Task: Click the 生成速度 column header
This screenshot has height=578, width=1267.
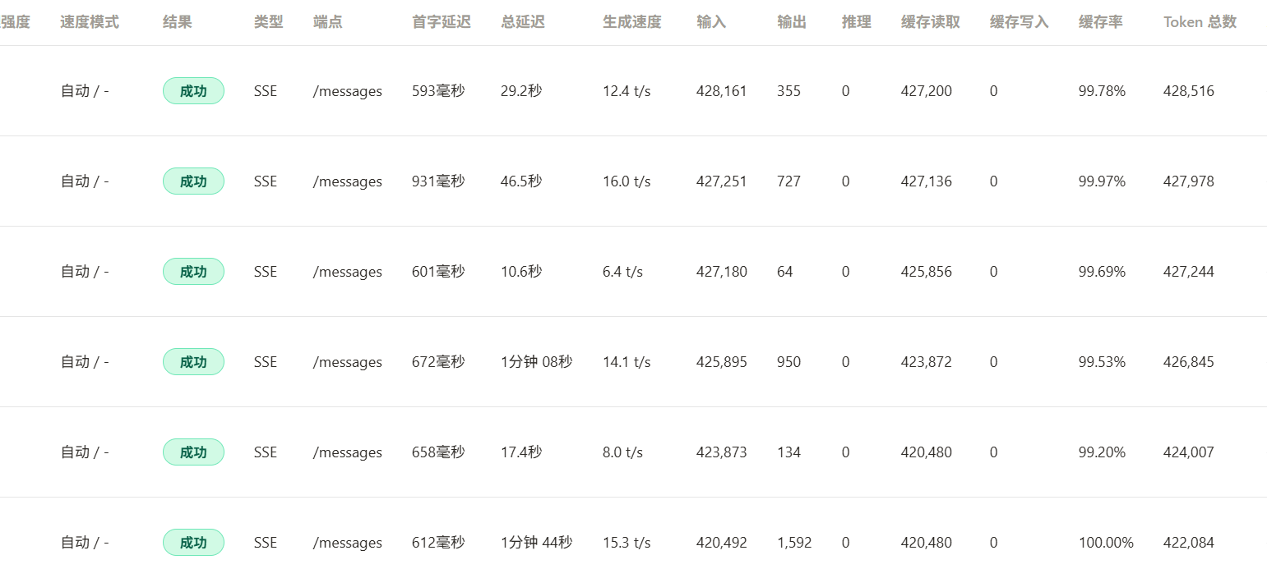Action: click(631, 22)
